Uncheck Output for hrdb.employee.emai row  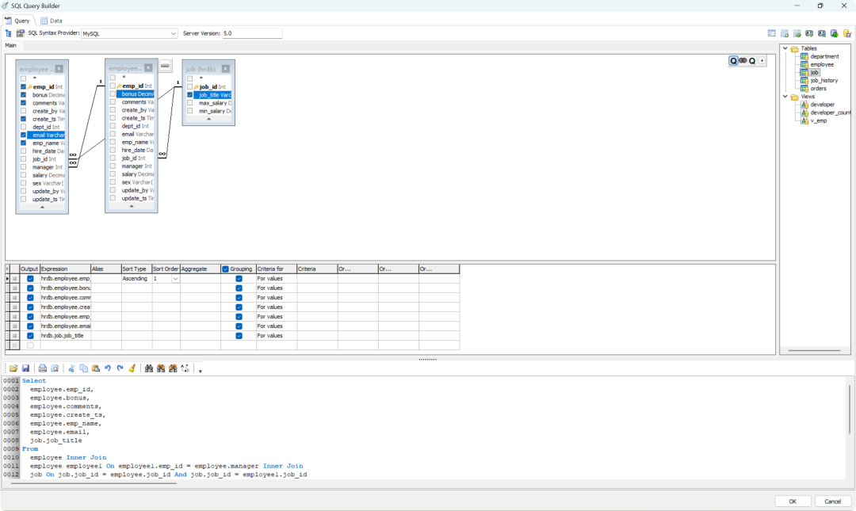(30, 326)
